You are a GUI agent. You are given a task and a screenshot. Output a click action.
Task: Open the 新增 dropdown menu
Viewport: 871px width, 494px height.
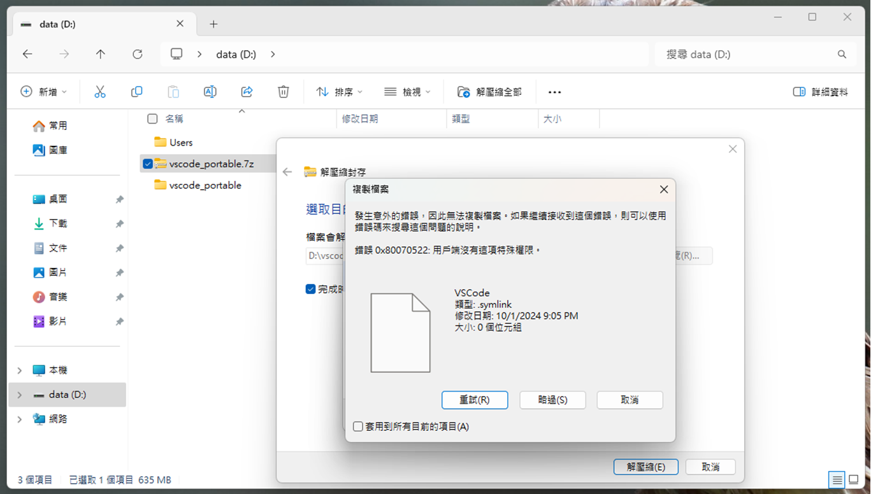44,92
